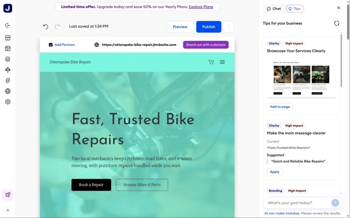350x218 pixels.
Task: Open the Explore Plans link
Action: 201,7
